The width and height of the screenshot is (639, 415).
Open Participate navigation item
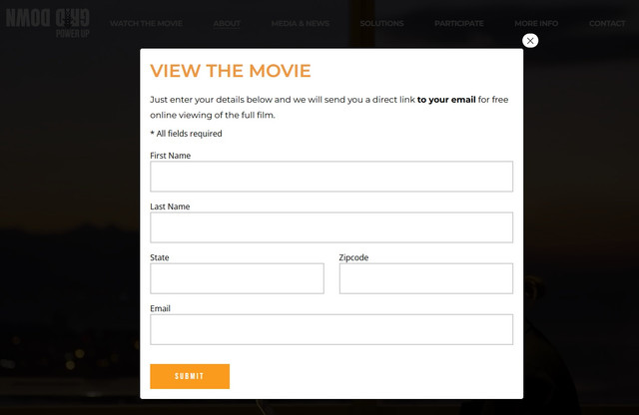(459, 23)
